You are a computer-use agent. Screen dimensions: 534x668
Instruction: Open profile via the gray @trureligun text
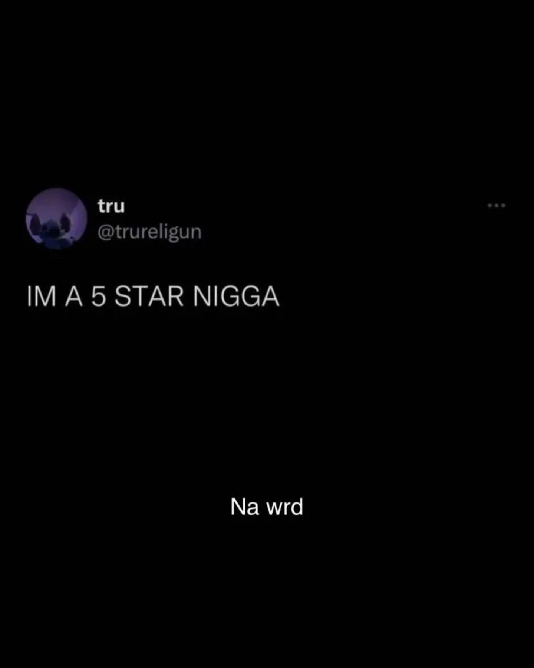[149, 232]
